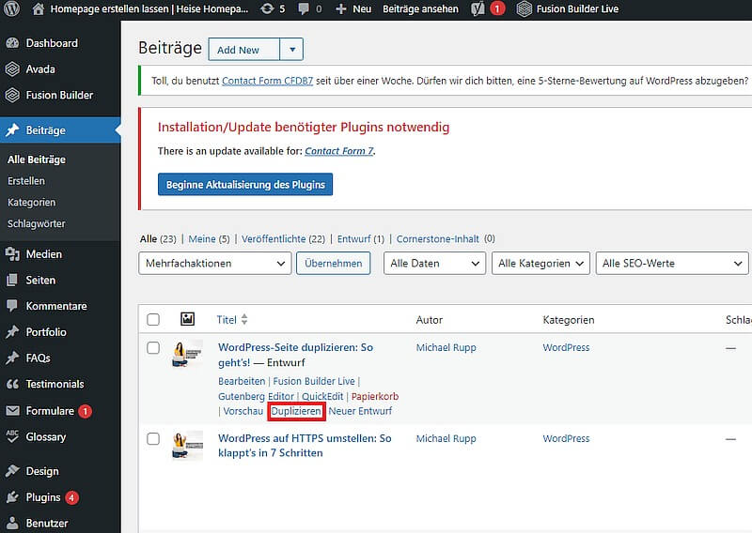Open the Add New dropdown arrow

point(291,50)
